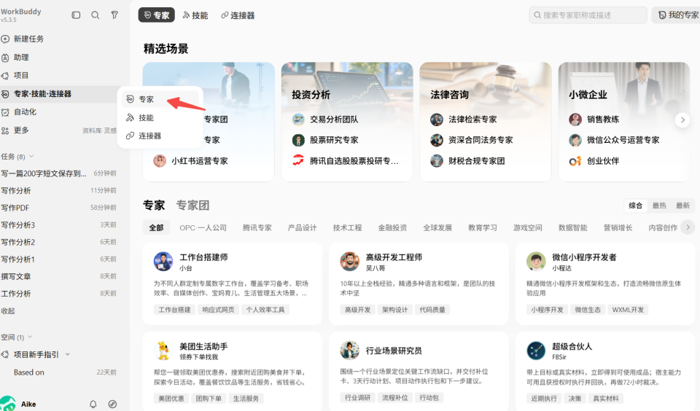Sort experts by 最热

click(x=659, y=205)
